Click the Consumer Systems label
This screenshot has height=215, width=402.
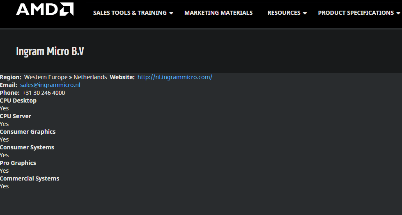click(27, 147)
